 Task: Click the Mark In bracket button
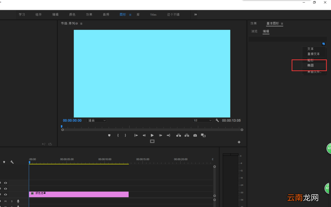(118, 135)
